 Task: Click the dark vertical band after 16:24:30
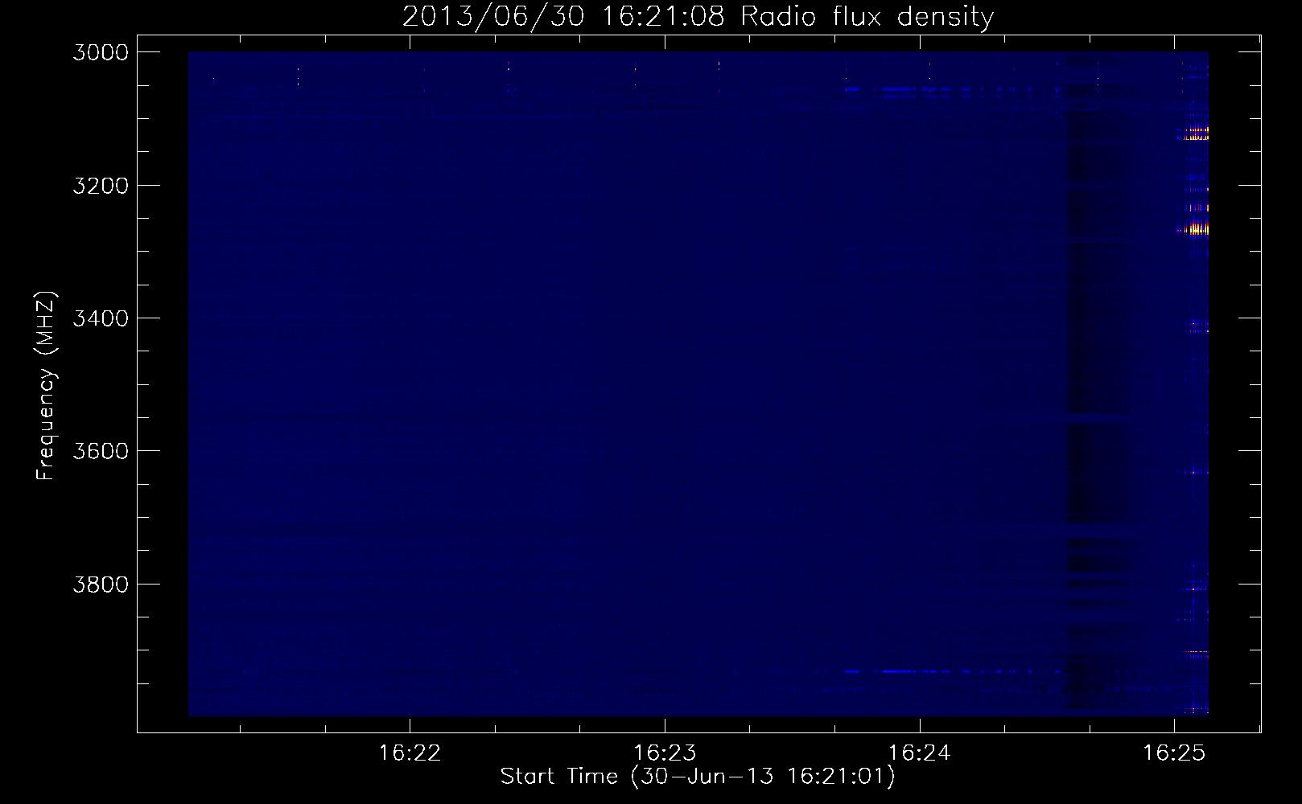click(x=1098, y=384)
